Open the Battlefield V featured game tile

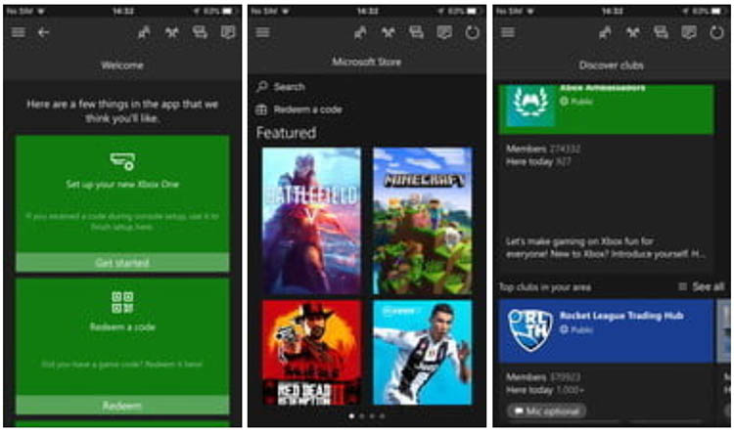(312, 221)
